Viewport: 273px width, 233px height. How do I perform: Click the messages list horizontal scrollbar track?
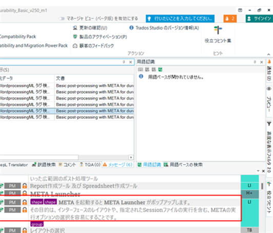coord(104,158)
